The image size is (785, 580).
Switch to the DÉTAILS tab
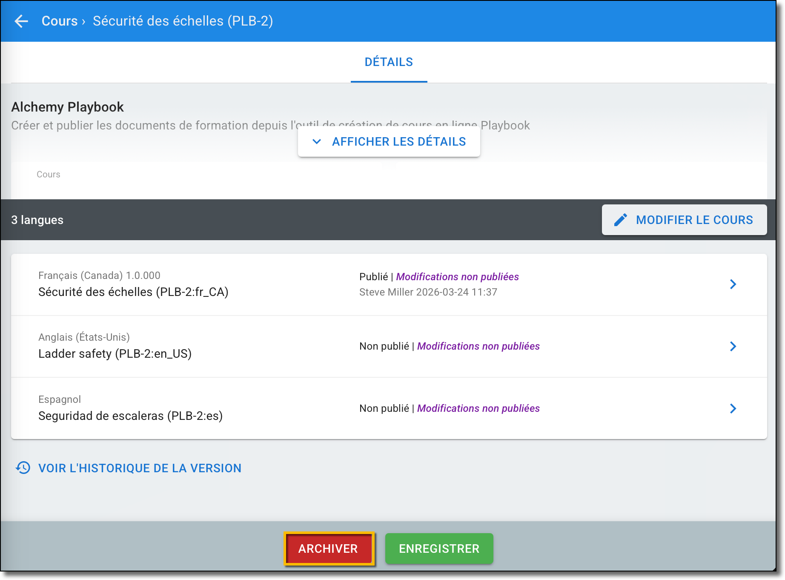[x=389, y=62]
